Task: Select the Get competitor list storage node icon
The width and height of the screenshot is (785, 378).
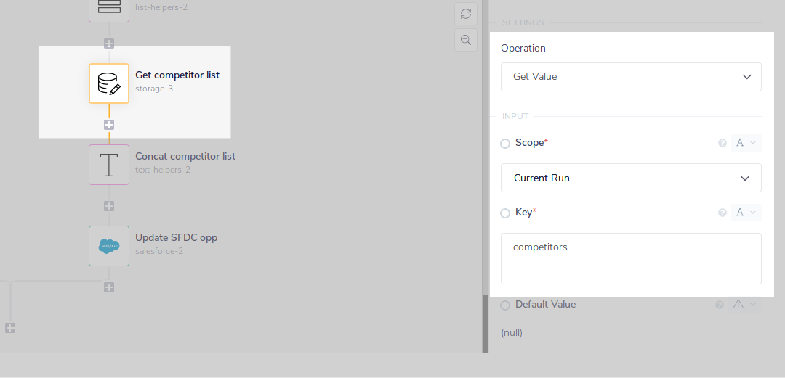Action: click(x=109, y=83)
